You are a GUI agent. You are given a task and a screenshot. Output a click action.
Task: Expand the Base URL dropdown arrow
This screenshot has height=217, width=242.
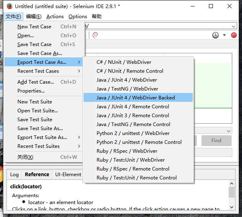pyautogui.click(x=234, y=27)
